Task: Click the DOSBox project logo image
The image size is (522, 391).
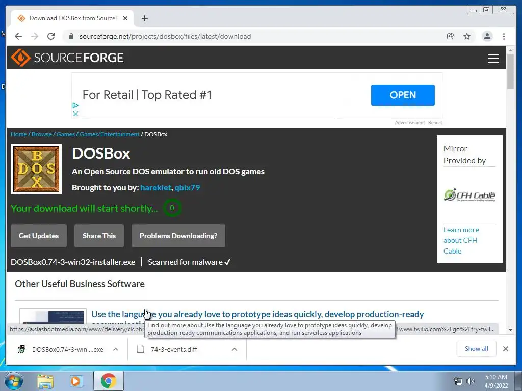Action: 36,169
